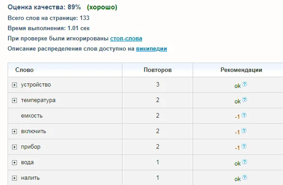Expand the налить row plus box
The image size is (283, 185).
coord(15,178)
